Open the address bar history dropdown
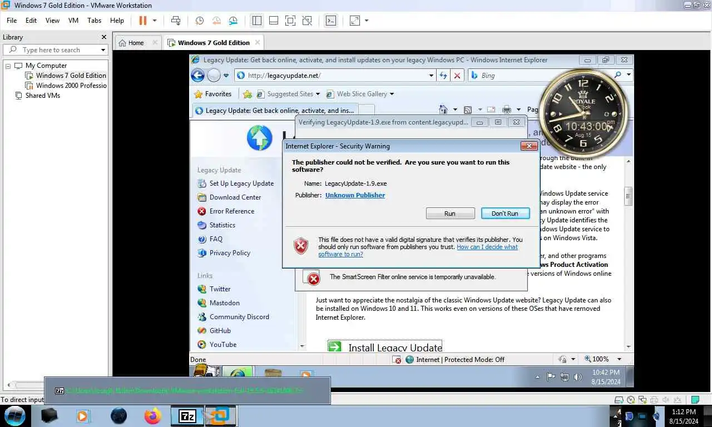Viewport: 712px width, 427px height. [x=431, y=76]
